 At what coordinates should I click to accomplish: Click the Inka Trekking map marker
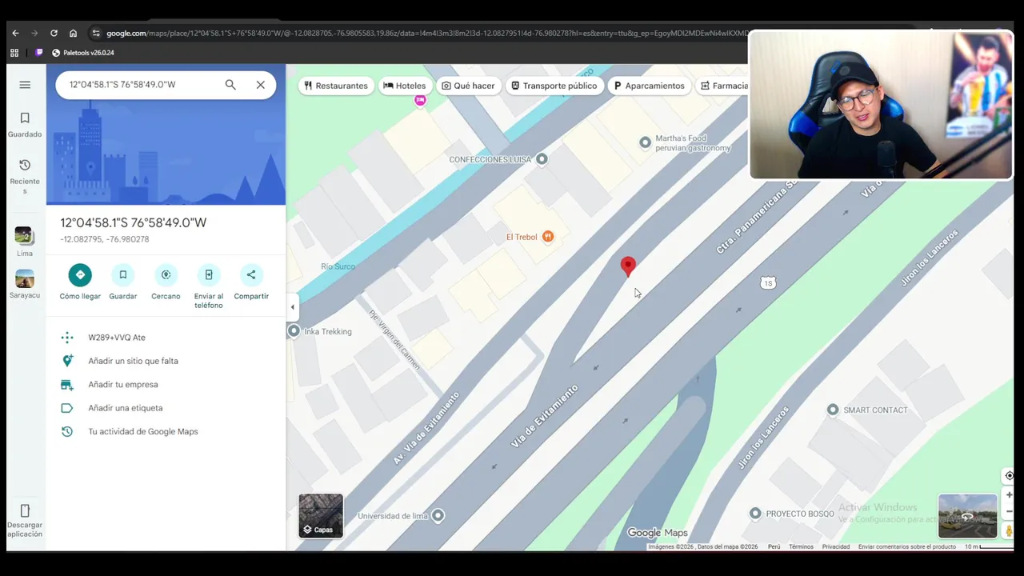(294, 331)
